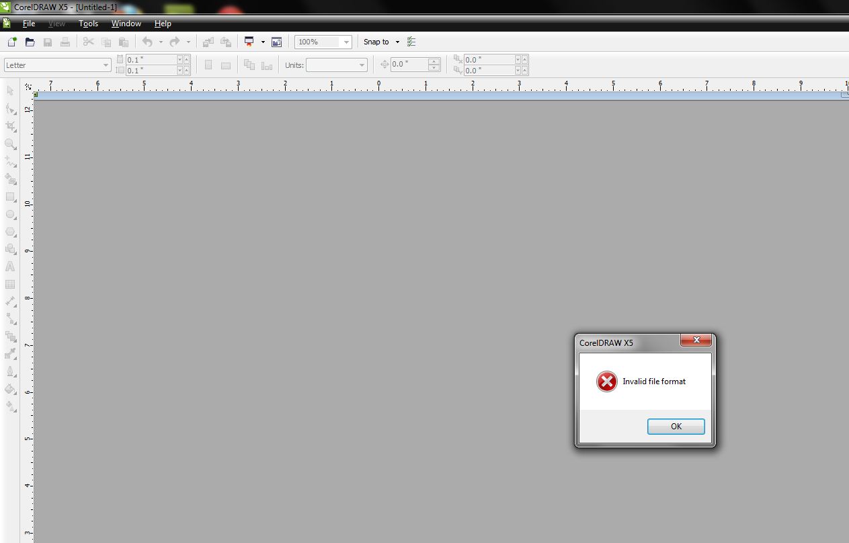Image resolution: width=849 pixels, height=543 pixels.
Task: Toggle Portrait page orientation
Action: tap(208, 65)
